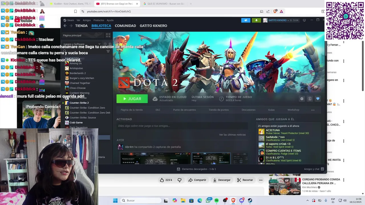Screen dimensions: 365x205
Task: Open GATITO KKNERO profile section
Action: pos(153,26)
